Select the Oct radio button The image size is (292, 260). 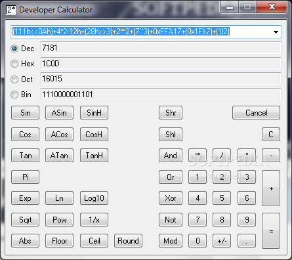pos(14,79)
